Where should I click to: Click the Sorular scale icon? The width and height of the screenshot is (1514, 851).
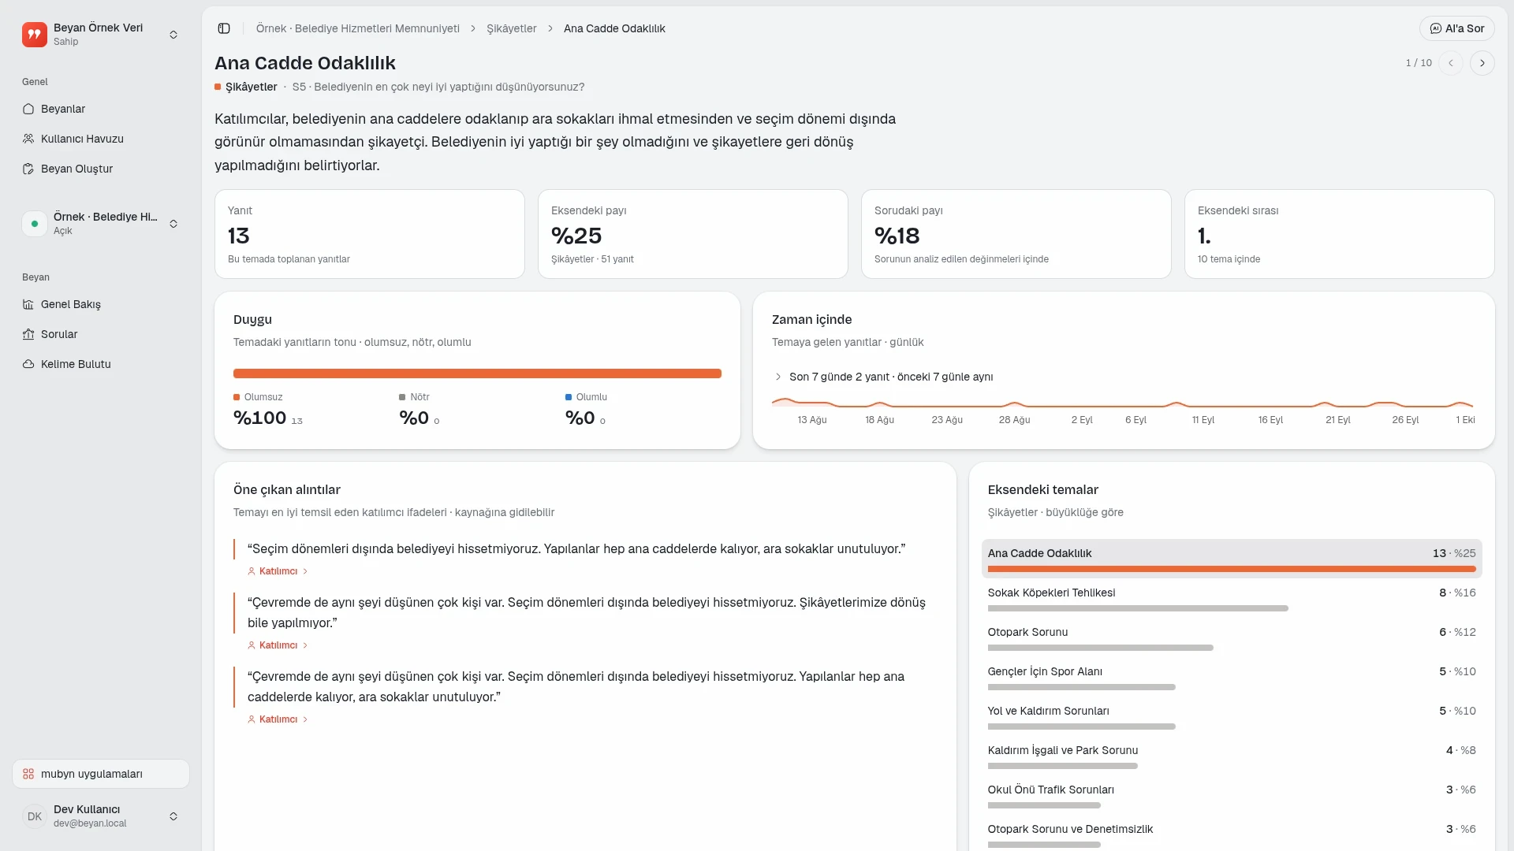point(28,334)
